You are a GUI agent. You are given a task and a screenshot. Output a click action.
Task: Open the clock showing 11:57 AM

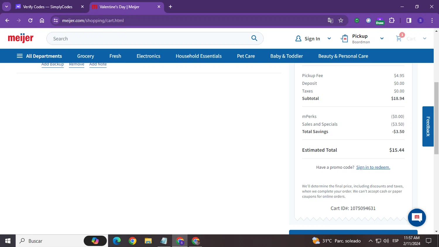pyautogui.click(x=411, y=241)
